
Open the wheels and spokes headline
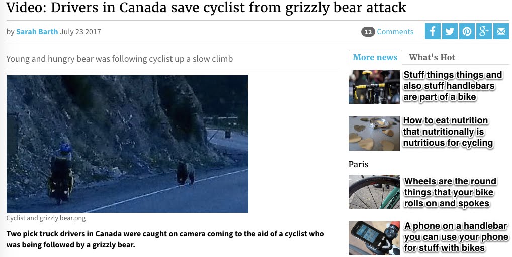coord(450,192)
